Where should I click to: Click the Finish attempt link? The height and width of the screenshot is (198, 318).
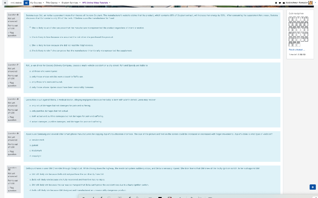coord(297,49)
